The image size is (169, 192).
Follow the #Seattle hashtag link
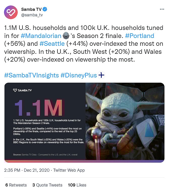(52, 43)
